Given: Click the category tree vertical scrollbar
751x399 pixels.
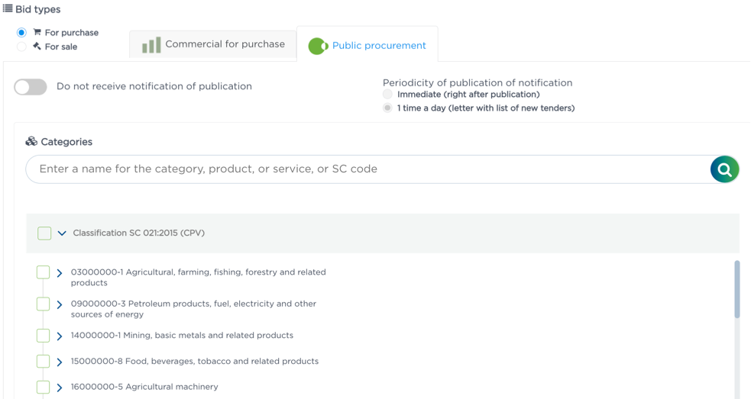Looking at the screenshot, I should coord(736,290).
